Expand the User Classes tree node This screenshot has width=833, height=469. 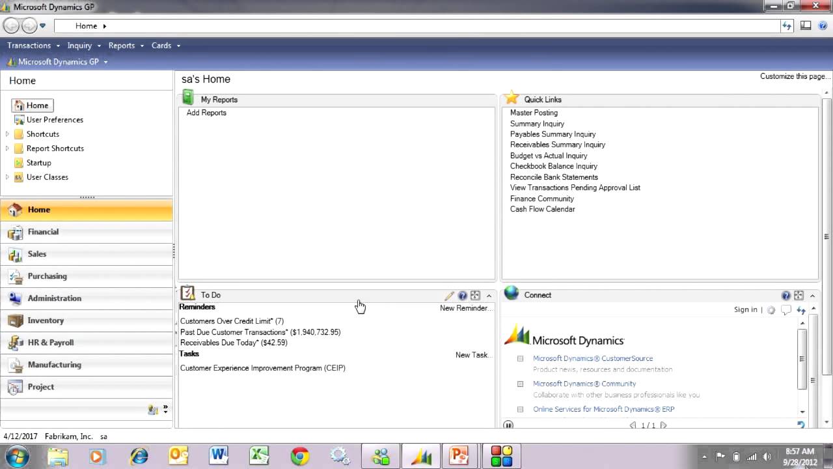pyautogui.click(x=7, y=177)
